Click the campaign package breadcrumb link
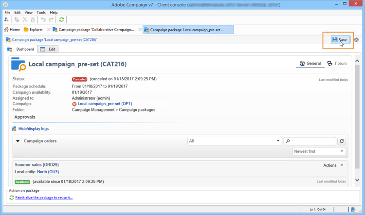Screen dimensions: 365x215 pos(54,40)
